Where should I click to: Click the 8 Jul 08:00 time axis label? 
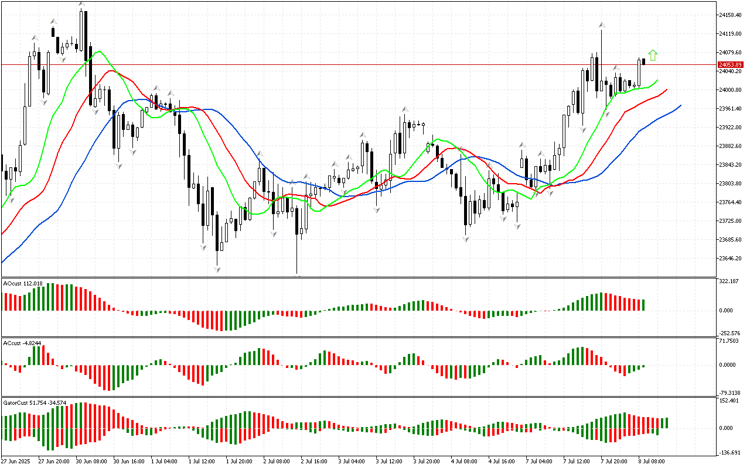point(651,461)
